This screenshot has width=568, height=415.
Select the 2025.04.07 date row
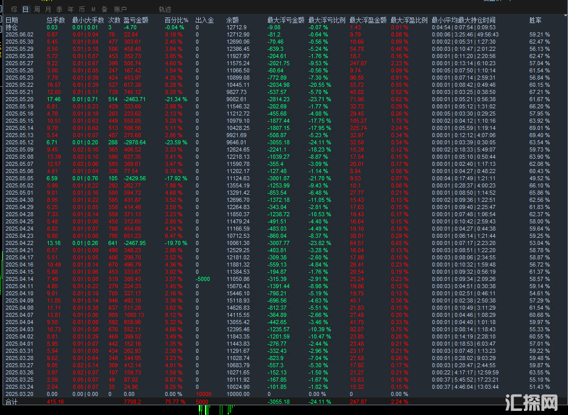click(x=285, y=315)
